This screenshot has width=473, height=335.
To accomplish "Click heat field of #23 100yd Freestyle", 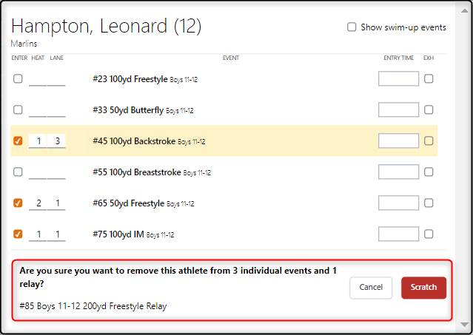I will click(38, 79).
